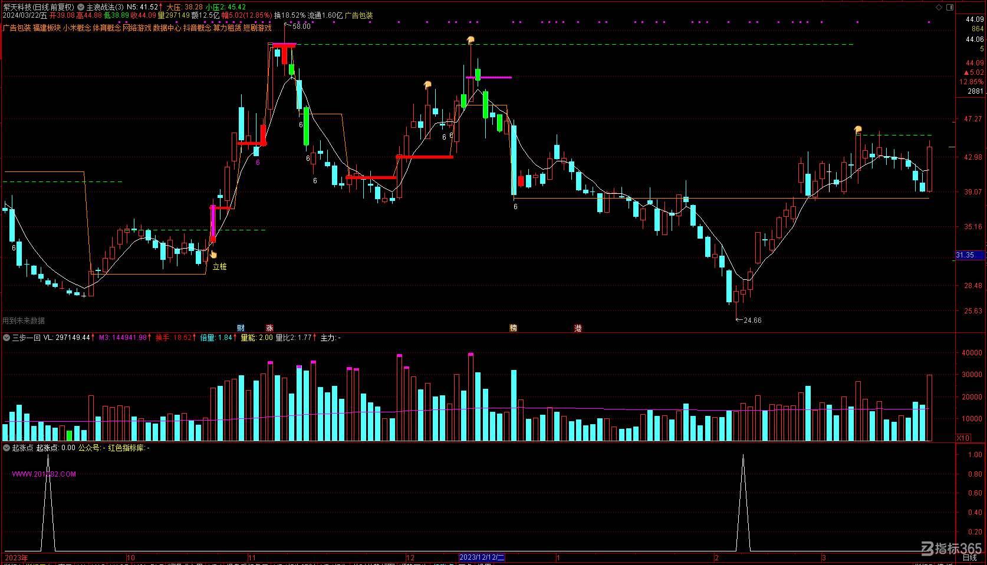Click the magenta horizontal line at the December peak
Image resolution: width=987 pixels, height=565 pixels.
pyautogui.click(x=489, y=77)
